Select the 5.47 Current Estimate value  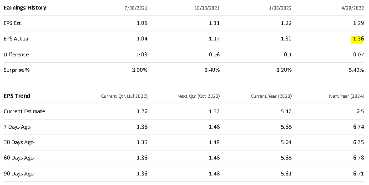pyautogui.click(x=286, y=111)
